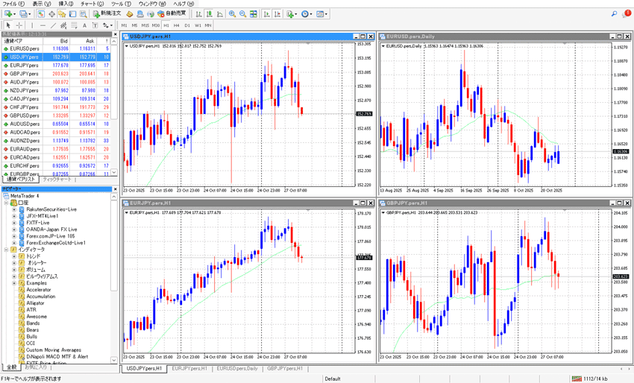This screenshot has width=634, height=383.
Task: Expand the RakutenSecurities-Live account node
Action: pos(14,209)
